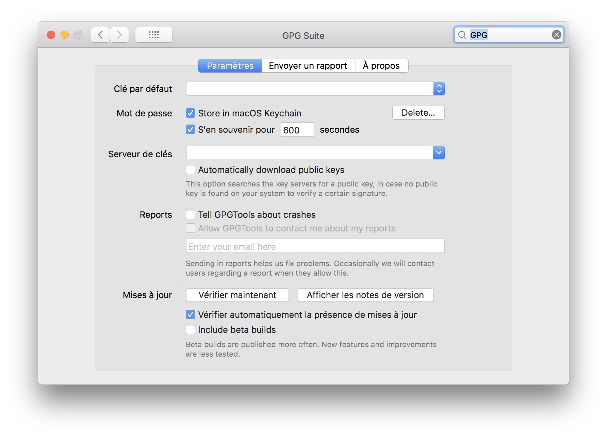607x439 pixels.
Task: Disable Vérifier automatiquement la présence de mises à jour
Action: 191,315
